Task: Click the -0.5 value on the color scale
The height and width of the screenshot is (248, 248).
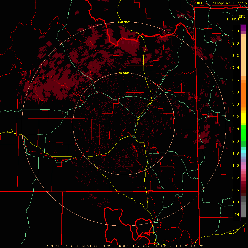Action: click(234, 190)
